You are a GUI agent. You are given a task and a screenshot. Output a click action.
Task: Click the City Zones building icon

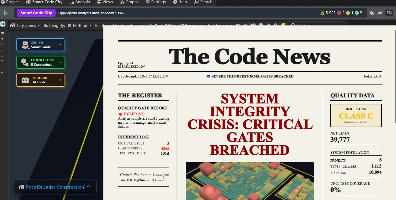pos(13,25)
